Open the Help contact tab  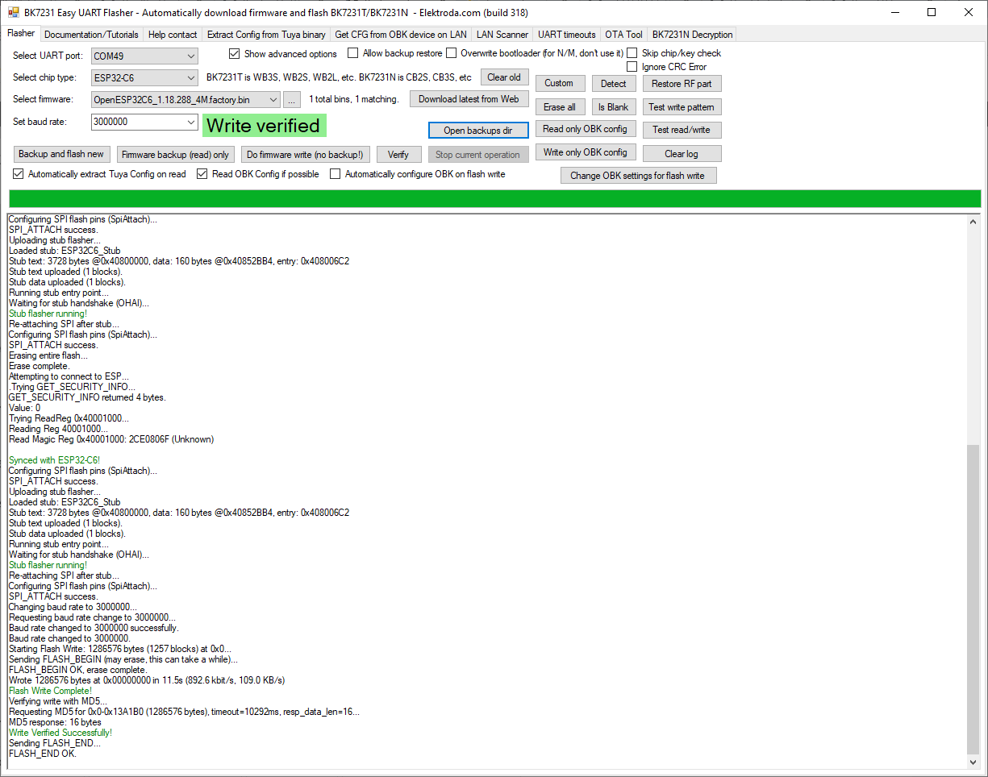tap(173, 35)
